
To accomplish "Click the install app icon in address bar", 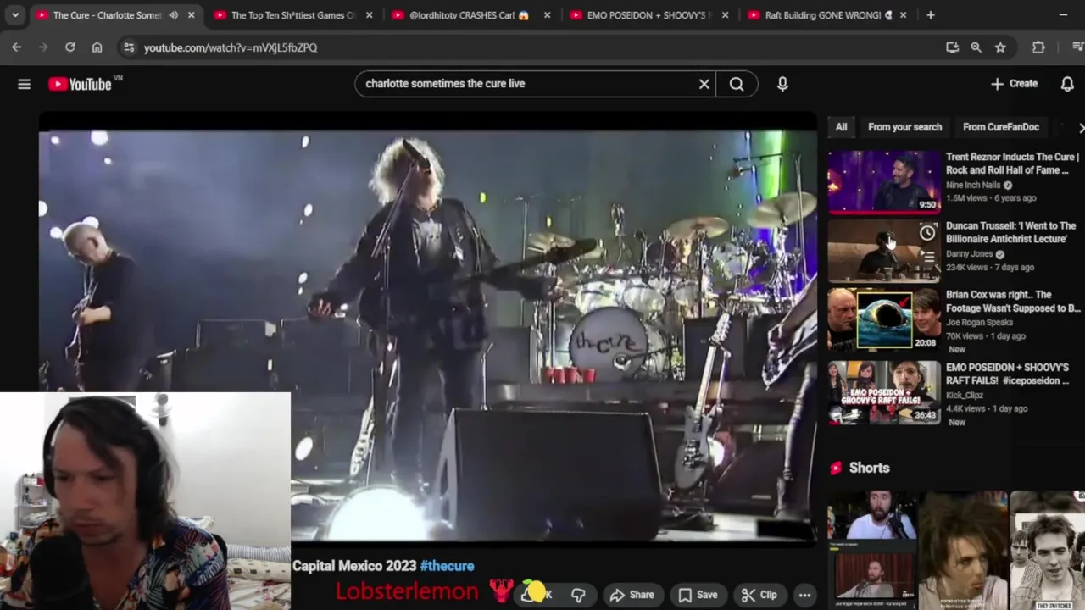I will [x=952, y=47].
